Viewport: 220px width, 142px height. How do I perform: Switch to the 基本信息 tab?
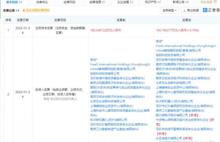click(x=14, y=2)
